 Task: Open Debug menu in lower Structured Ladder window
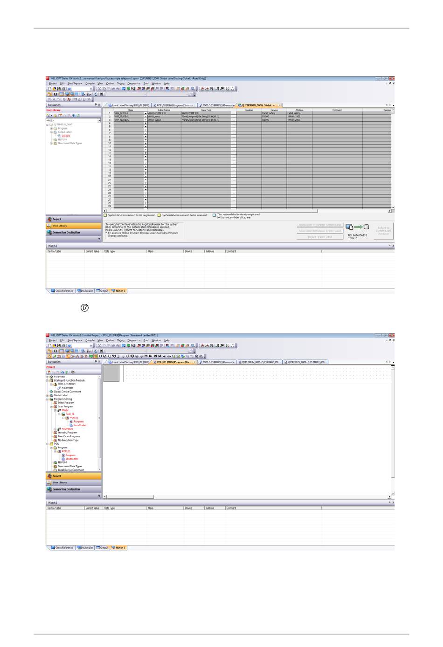[x=120, y=340]
